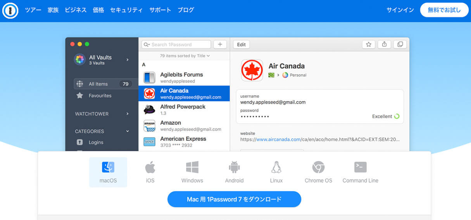471x220 pixels.
Task: Click the Edit button
Action: (242, 44)
